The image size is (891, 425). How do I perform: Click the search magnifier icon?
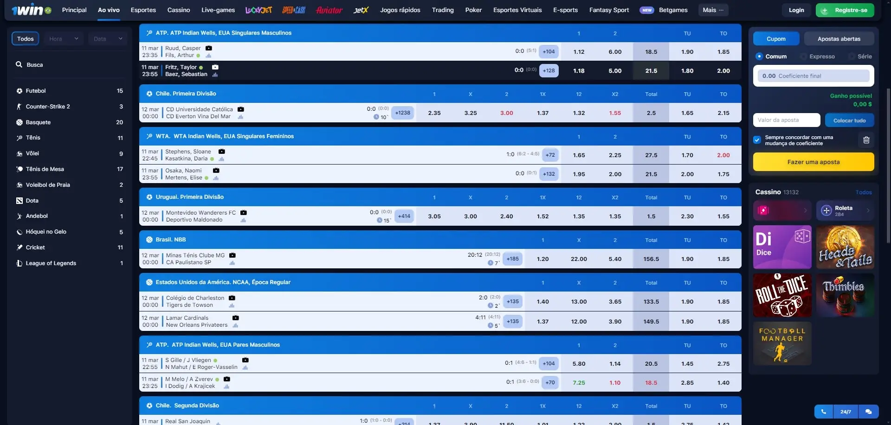click(x=19, y=65)
